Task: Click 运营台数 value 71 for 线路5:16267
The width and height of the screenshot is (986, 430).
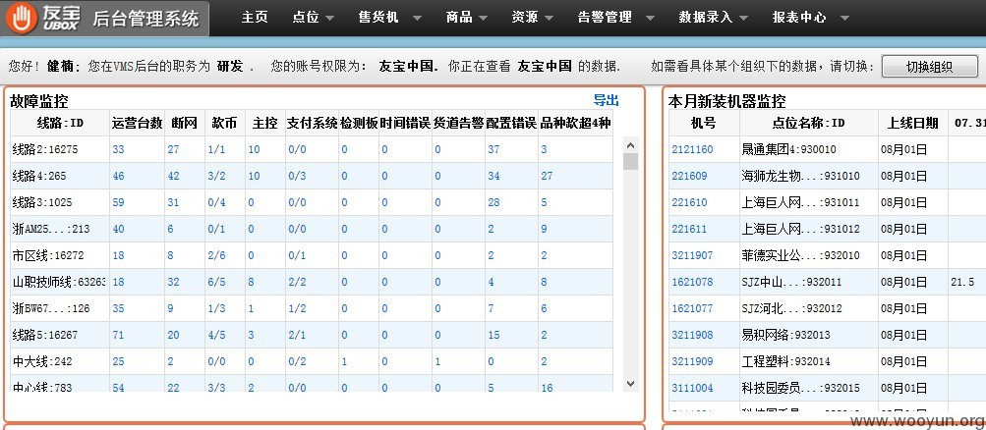Action: coord(118,335)
